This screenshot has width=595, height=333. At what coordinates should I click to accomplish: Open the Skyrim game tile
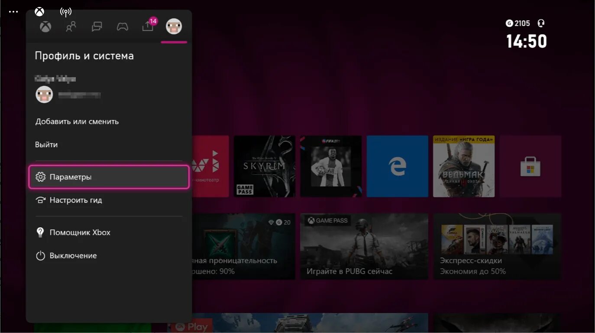click(265, 166)
